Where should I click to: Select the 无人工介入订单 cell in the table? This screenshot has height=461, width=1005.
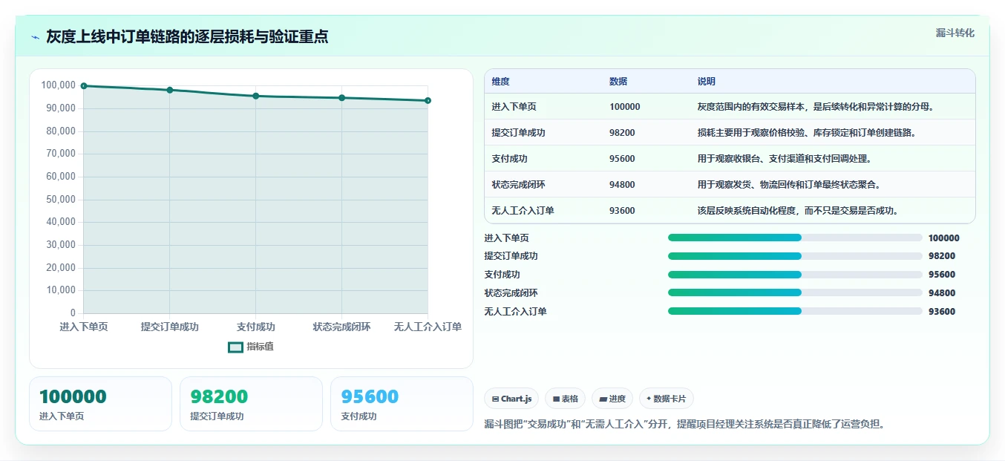tap(523, 211)
